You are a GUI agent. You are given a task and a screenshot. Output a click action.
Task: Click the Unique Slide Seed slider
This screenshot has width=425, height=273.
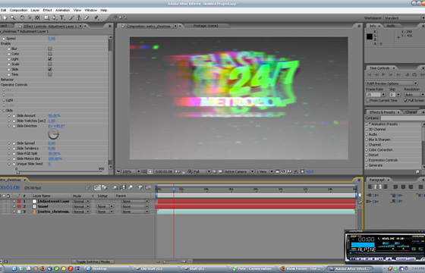coord(60,172)
